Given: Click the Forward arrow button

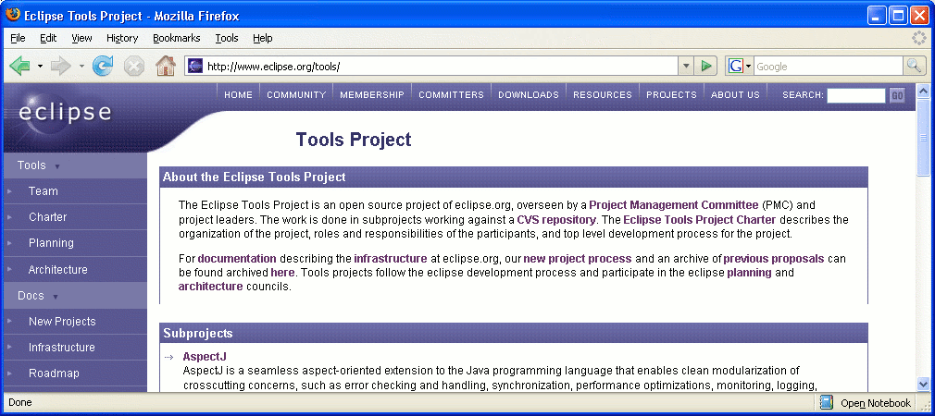Looking at the screenshot, I should click(x=61, y=66).
